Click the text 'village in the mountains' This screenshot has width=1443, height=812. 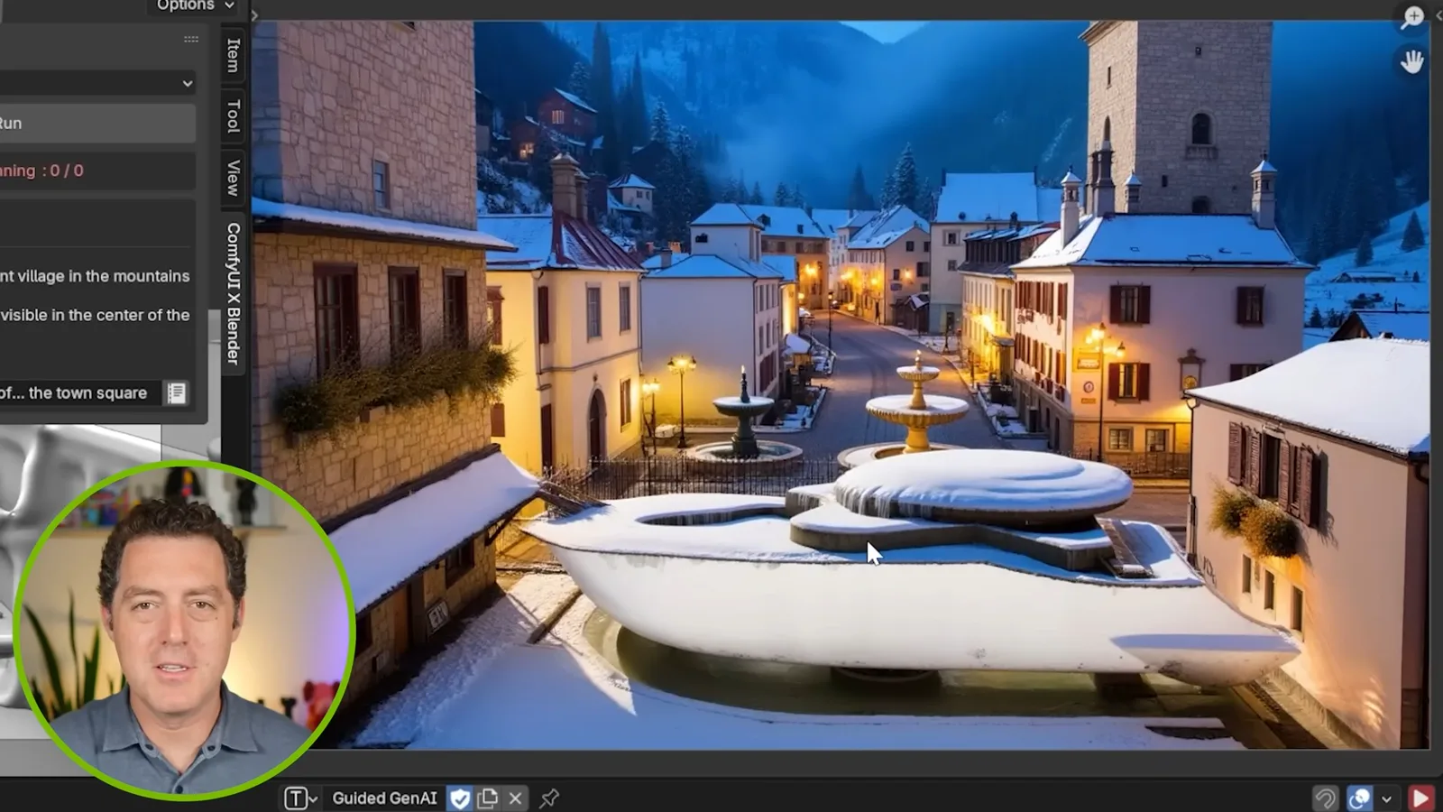coord(104,276)
